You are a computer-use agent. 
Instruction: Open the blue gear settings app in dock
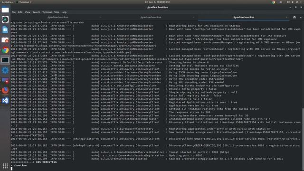(x=5, y=70)
